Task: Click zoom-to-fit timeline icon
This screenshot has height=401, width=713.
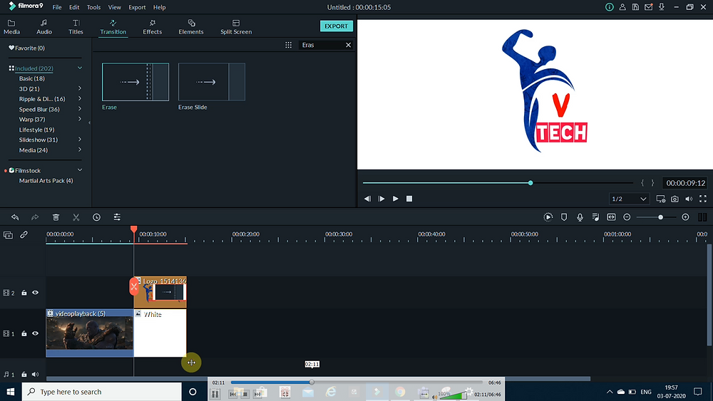Action: coord(611,217)
